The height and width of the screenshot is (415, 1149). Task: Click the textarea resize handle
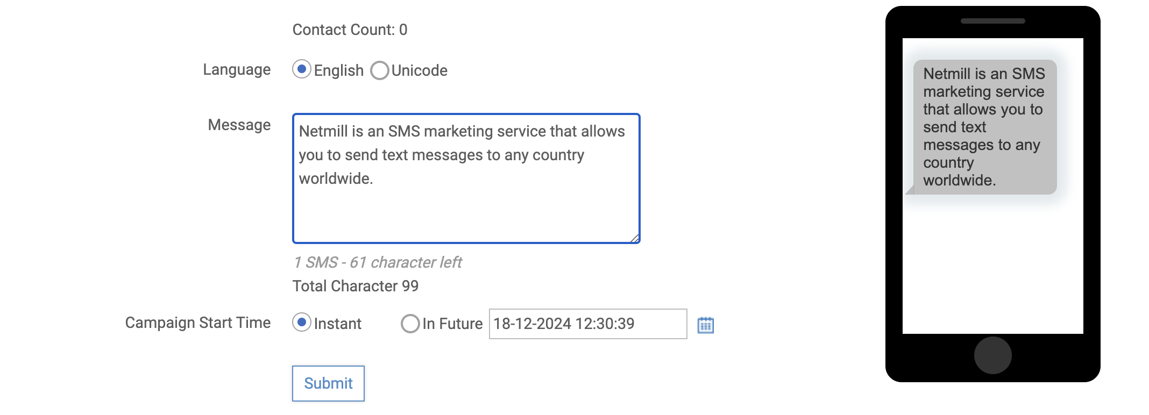636,239
